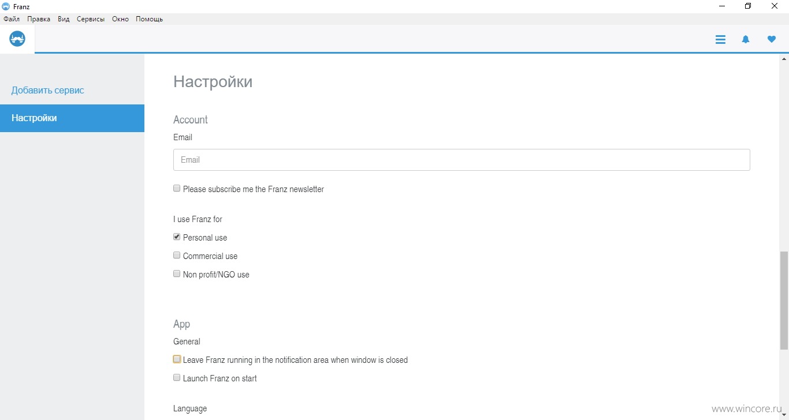Check the Commercial use option
789x420 pixels.
(177, 255)
